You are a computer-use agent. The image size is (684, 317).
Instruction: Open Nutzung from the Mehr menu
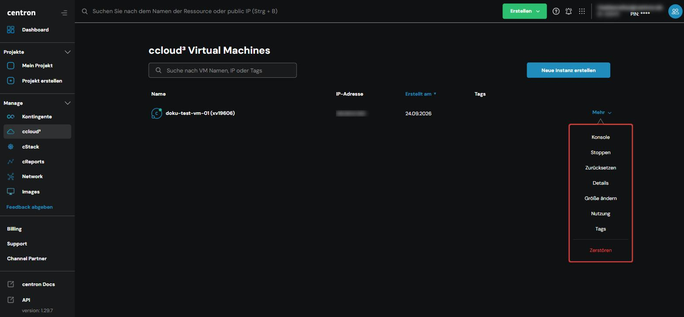(x=601, y=214)
